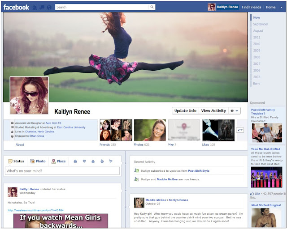The image size is (287, 229).
Task: Open the iwastesomuchtime.com link
Action: pos(35,210)
